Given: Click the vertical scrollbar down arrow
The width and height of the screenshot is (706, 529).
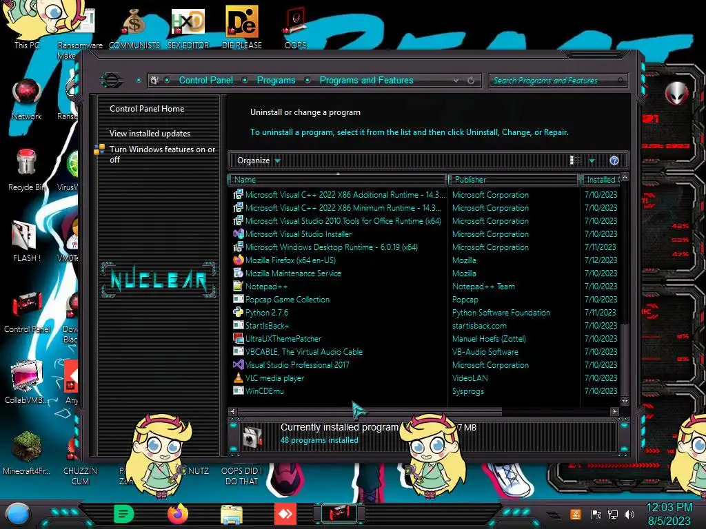Looking at the screenshot, I should click(x=625, y=401).
